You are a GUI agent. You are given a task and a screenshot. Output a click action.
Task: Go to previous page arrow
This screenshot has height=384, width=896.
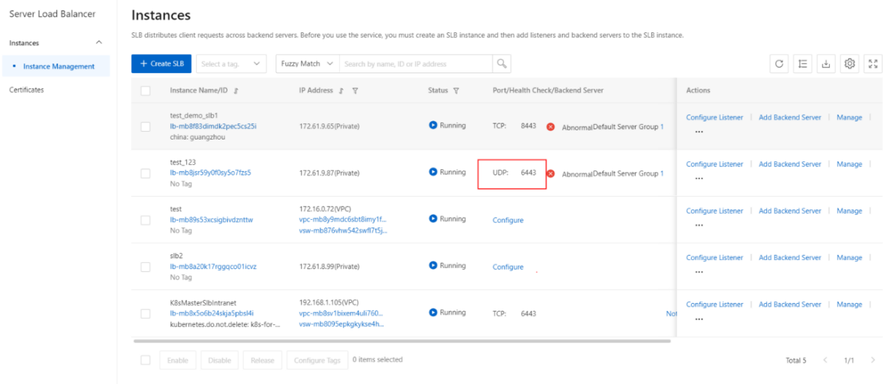pyautogui.click(x=826, y=360)
